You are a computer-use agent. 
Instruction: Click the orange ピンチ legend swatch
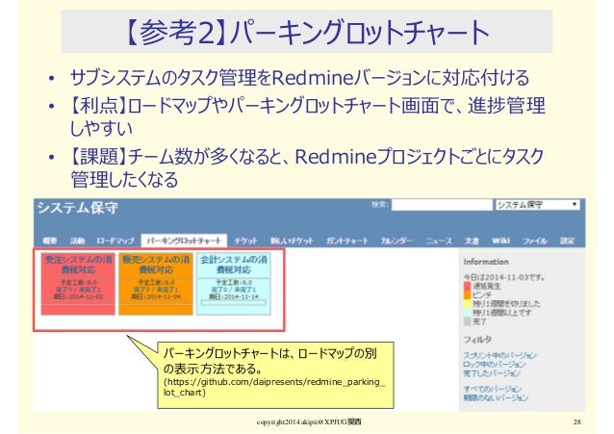tap(467, 294)
